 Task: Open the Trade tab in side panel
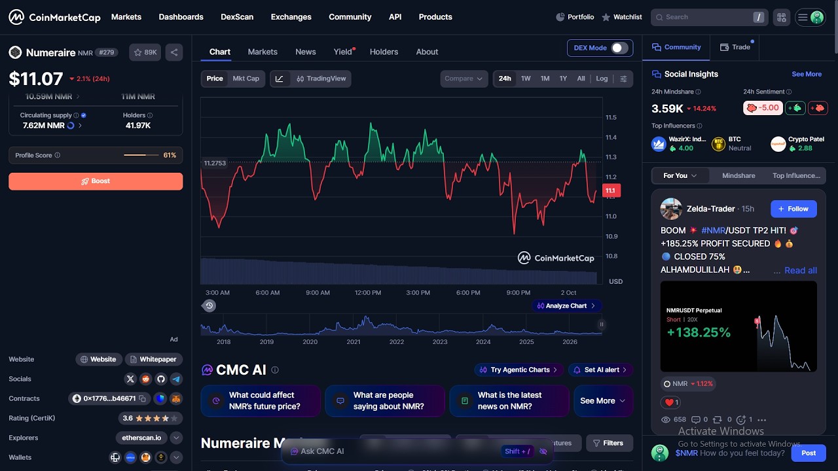735,47
